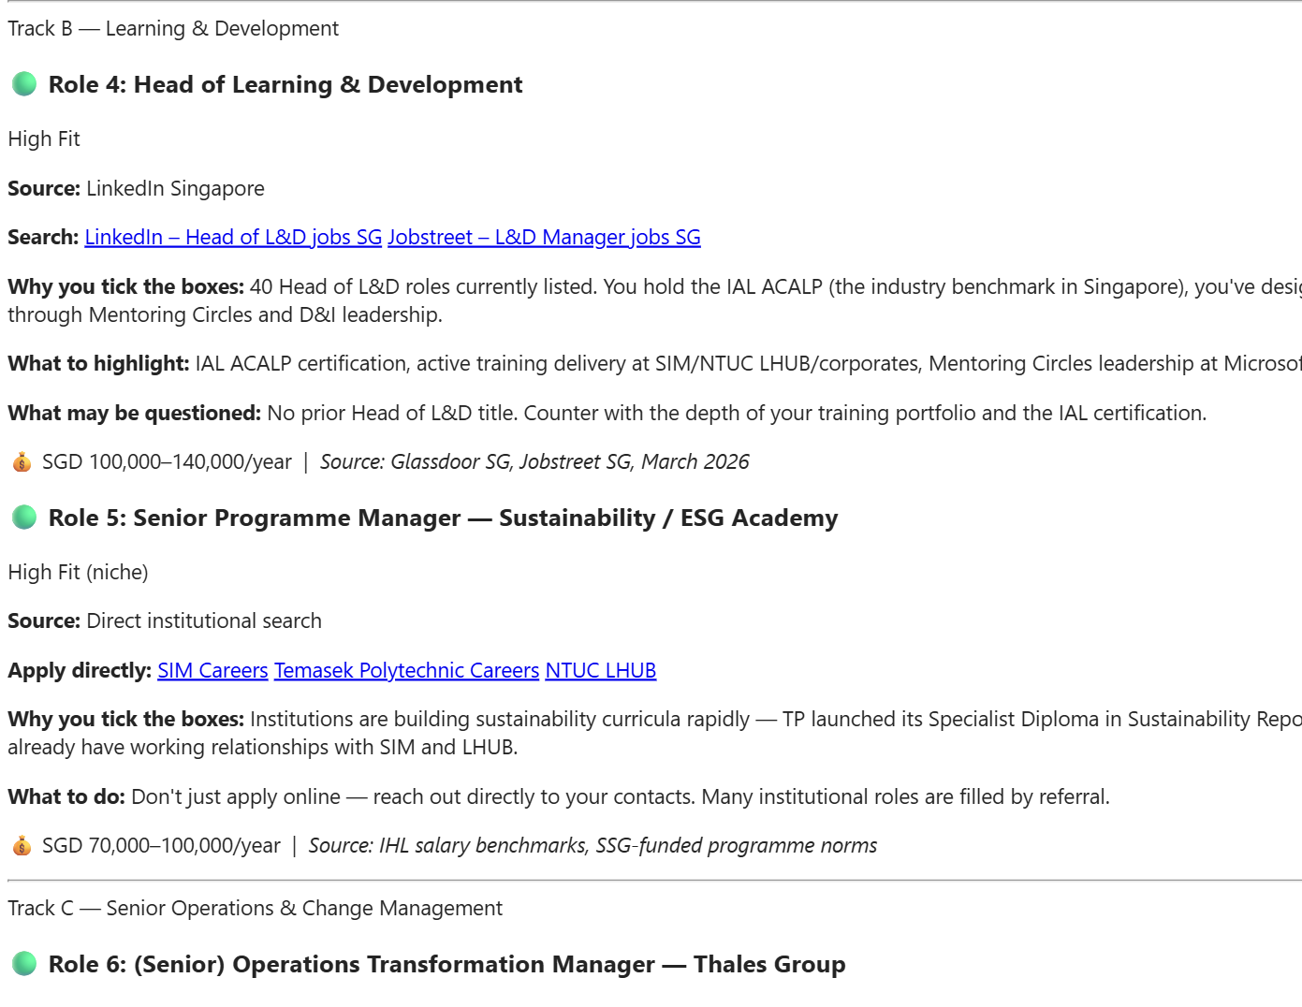The image size is (1302, 1007).
Task: Click the sentence 'Many institutional roles are filled by referral.'
Action: 906,796
